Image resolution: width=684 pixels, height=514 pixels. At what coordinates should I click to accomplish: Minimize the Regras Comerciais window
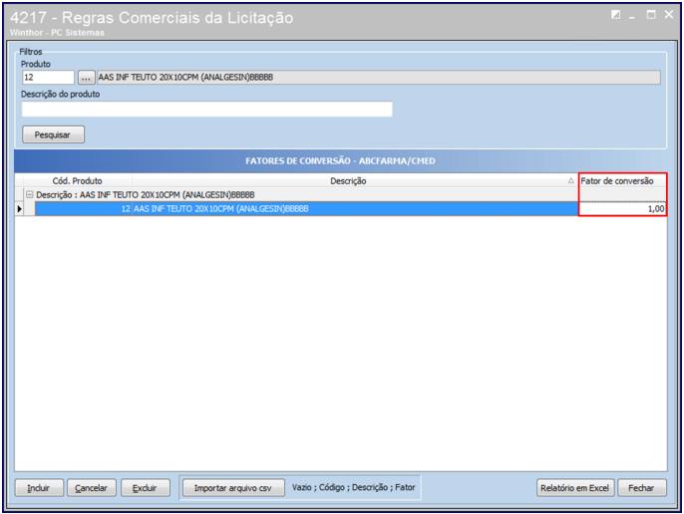(x=632, y=17)
